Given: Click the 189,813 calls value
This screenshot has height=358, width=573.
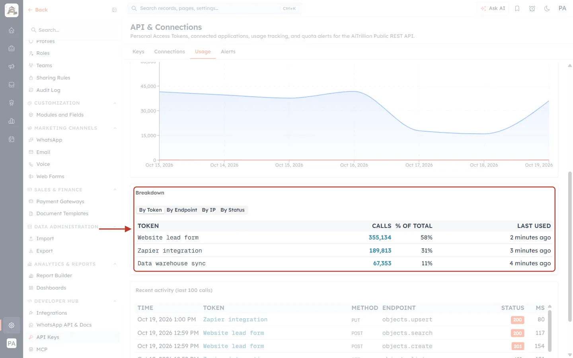Looking at the screenshot, I should coord(380,251).
